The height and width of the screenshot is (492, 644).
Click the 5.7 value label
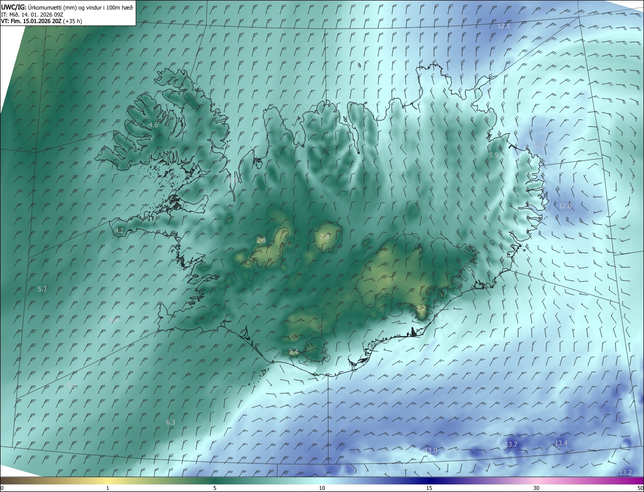(42, 289)
